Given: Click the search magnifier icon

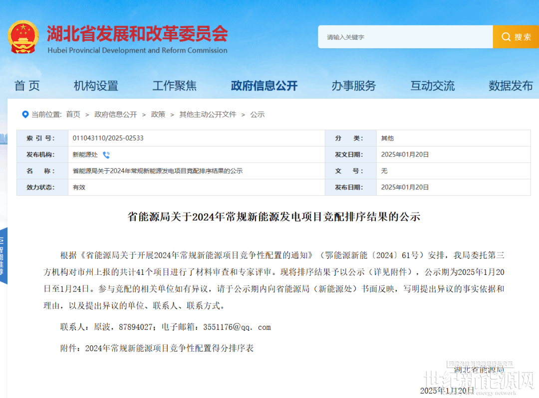Looking at the screenshot, I should click(x=506, y=37).
